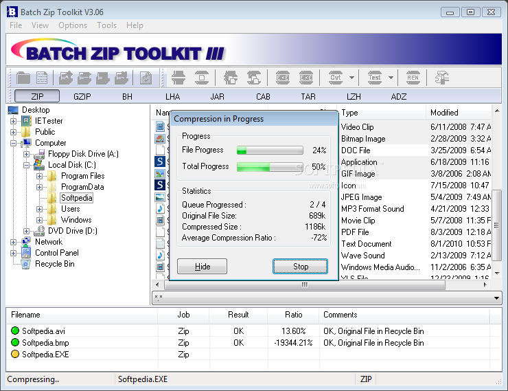Click the Floppy Disk Drive icon

tap(39, 155)
